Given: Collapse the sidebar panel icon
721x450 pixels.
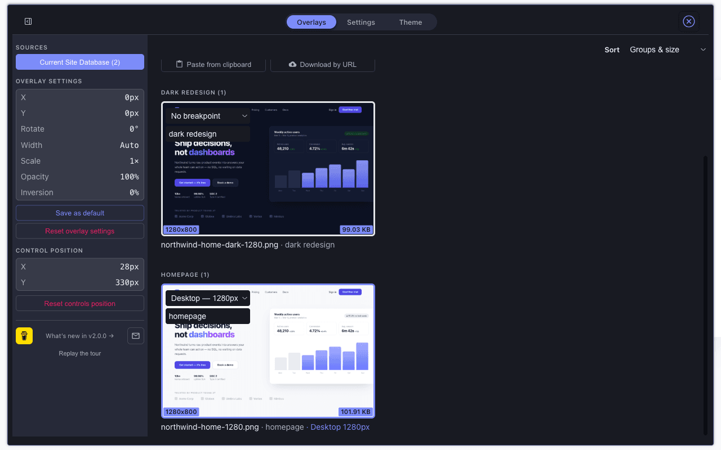Looking at the screenshot, I should (28, 21).
